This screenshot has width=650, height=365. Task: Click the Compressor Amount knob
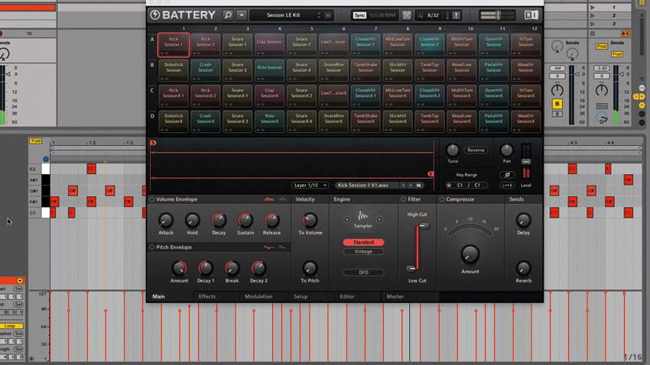click(x=470, y=254)
